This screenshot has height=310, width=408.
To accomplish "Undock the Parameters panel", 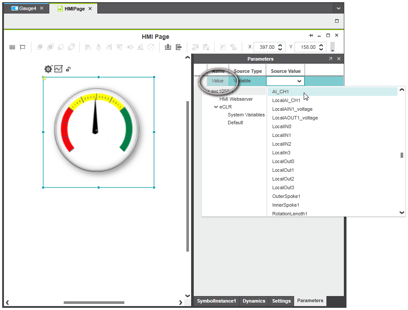I will click(330, 59).
